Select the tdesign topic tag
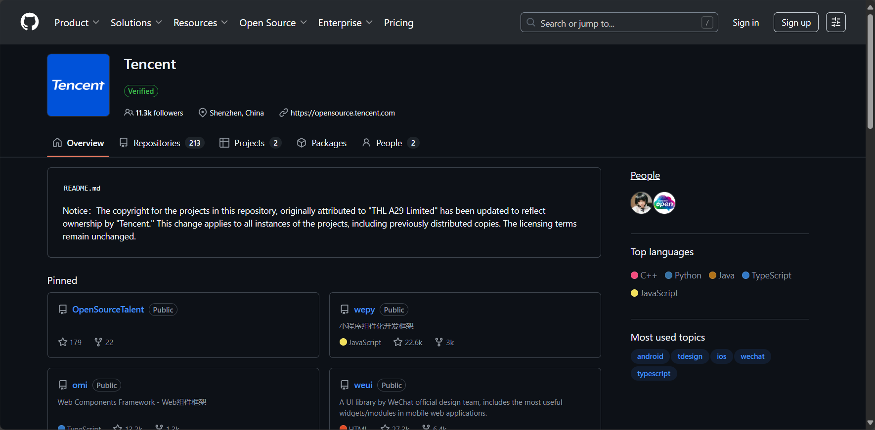Screen dimensions: 875x430 pyautogui.click(x=690, y=356)
